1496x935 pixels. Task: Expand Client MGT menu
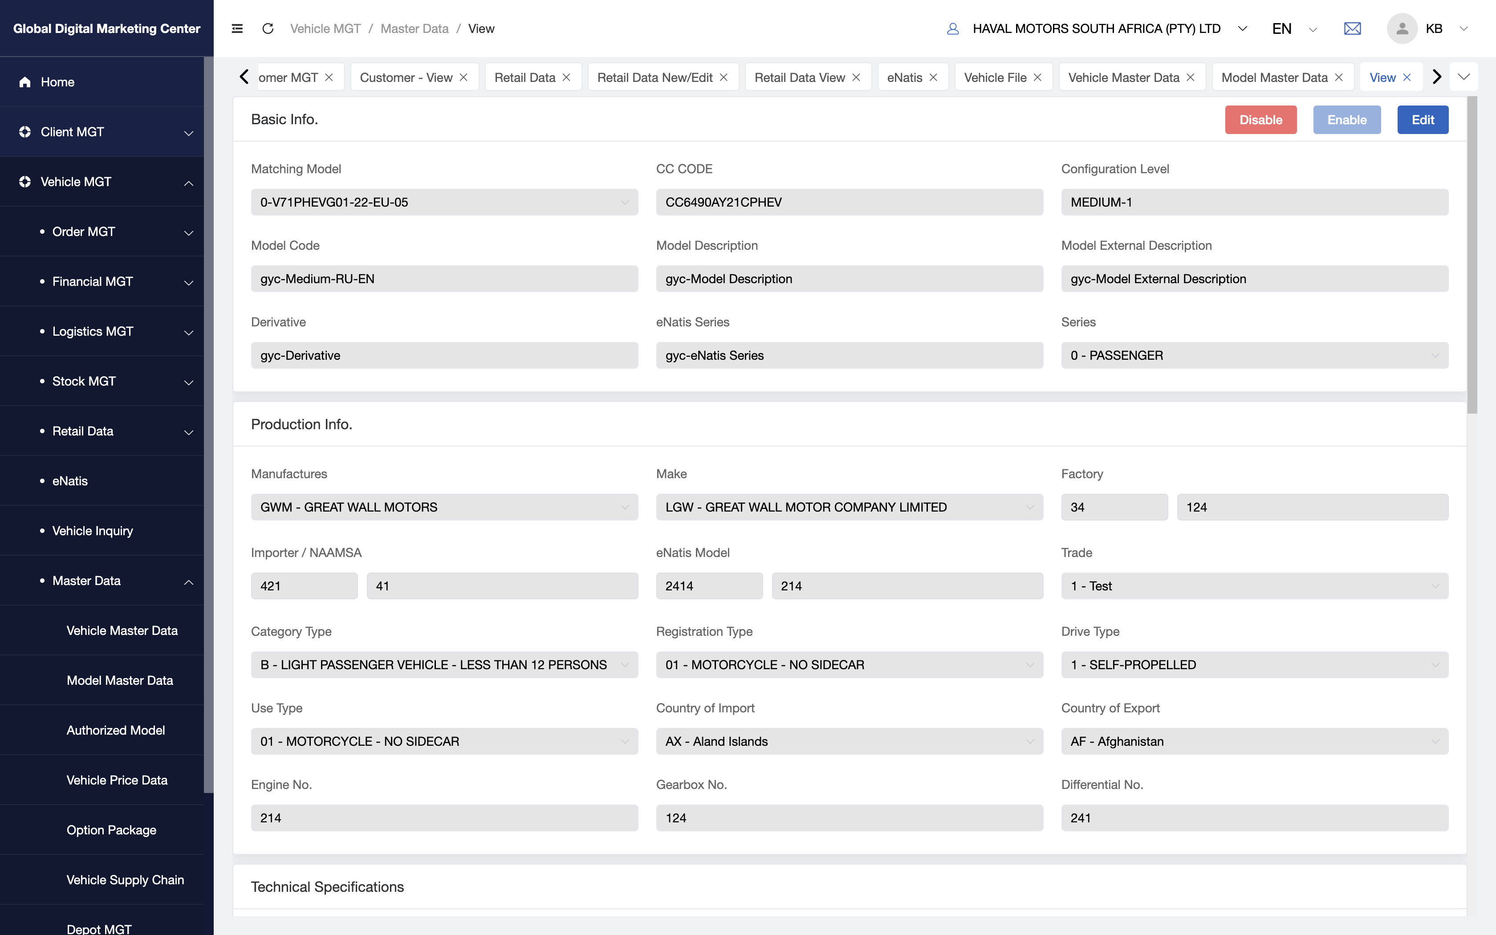point(189,133)
